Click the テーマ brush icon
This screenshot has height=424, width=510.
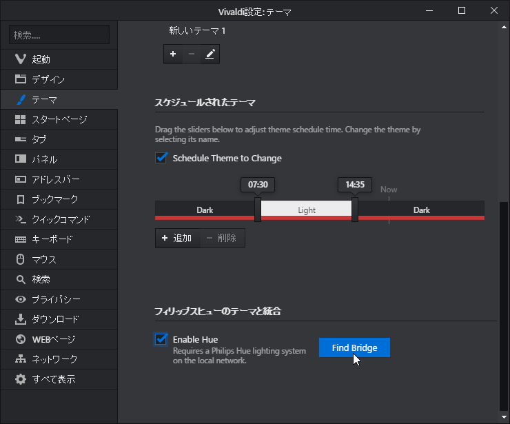point(21,99)
